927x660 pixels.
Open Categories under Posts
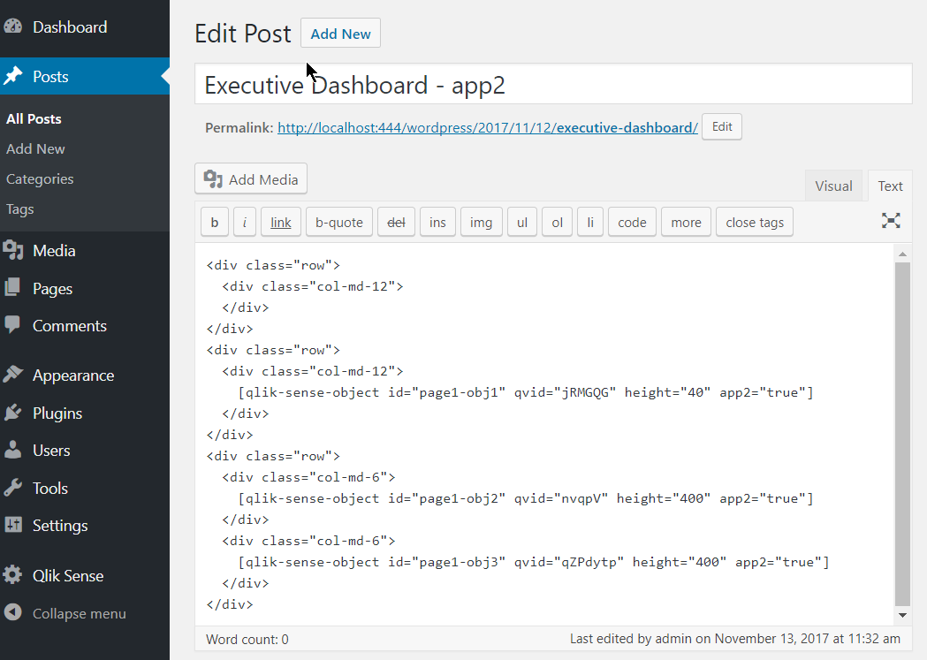pos(40,179)
